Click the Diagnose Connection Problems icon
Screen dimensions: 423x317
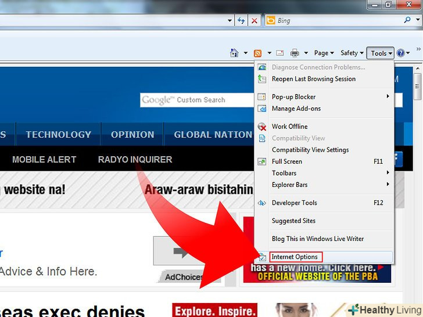tap(262, 67)
